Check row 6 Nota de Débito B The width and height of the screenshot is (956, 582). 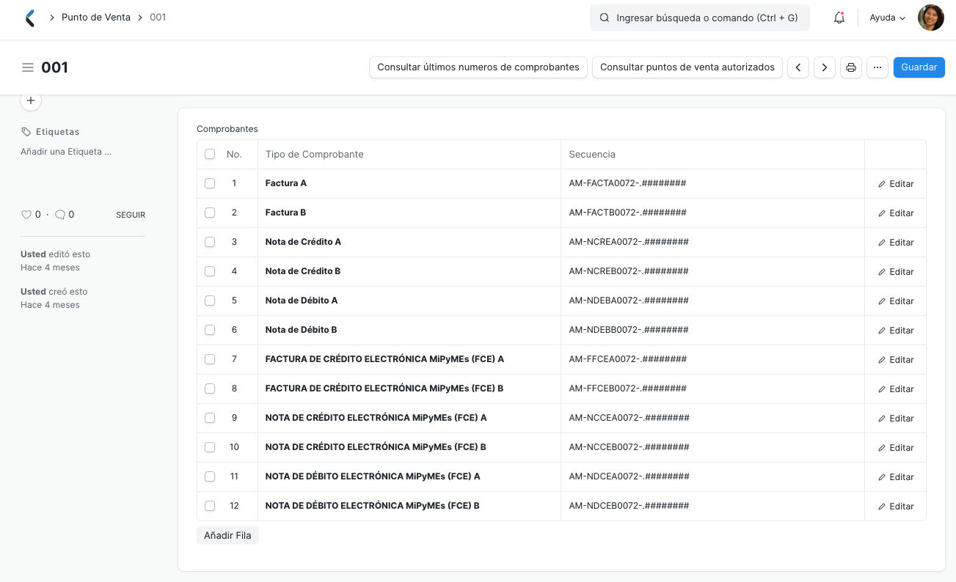pos(210,330)
